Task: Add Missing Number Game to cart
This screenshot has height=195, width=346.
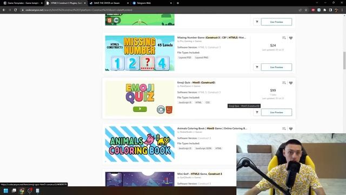Action: [x=257, y=67]
